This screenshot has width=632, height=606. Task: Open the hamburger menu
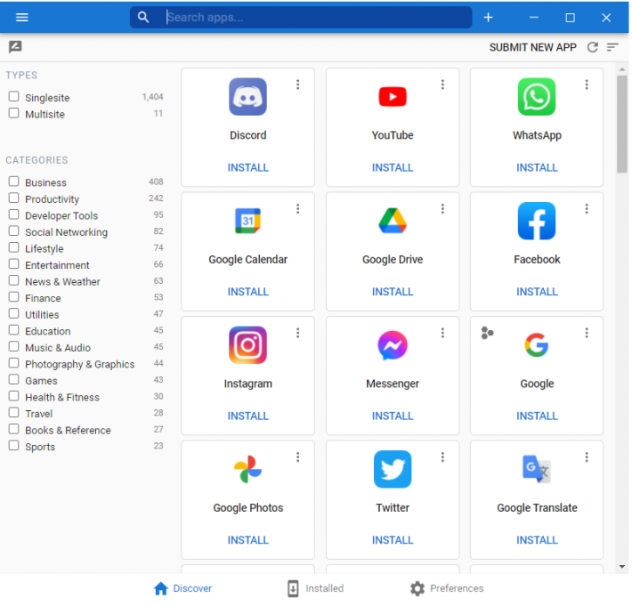coord(21,17)
